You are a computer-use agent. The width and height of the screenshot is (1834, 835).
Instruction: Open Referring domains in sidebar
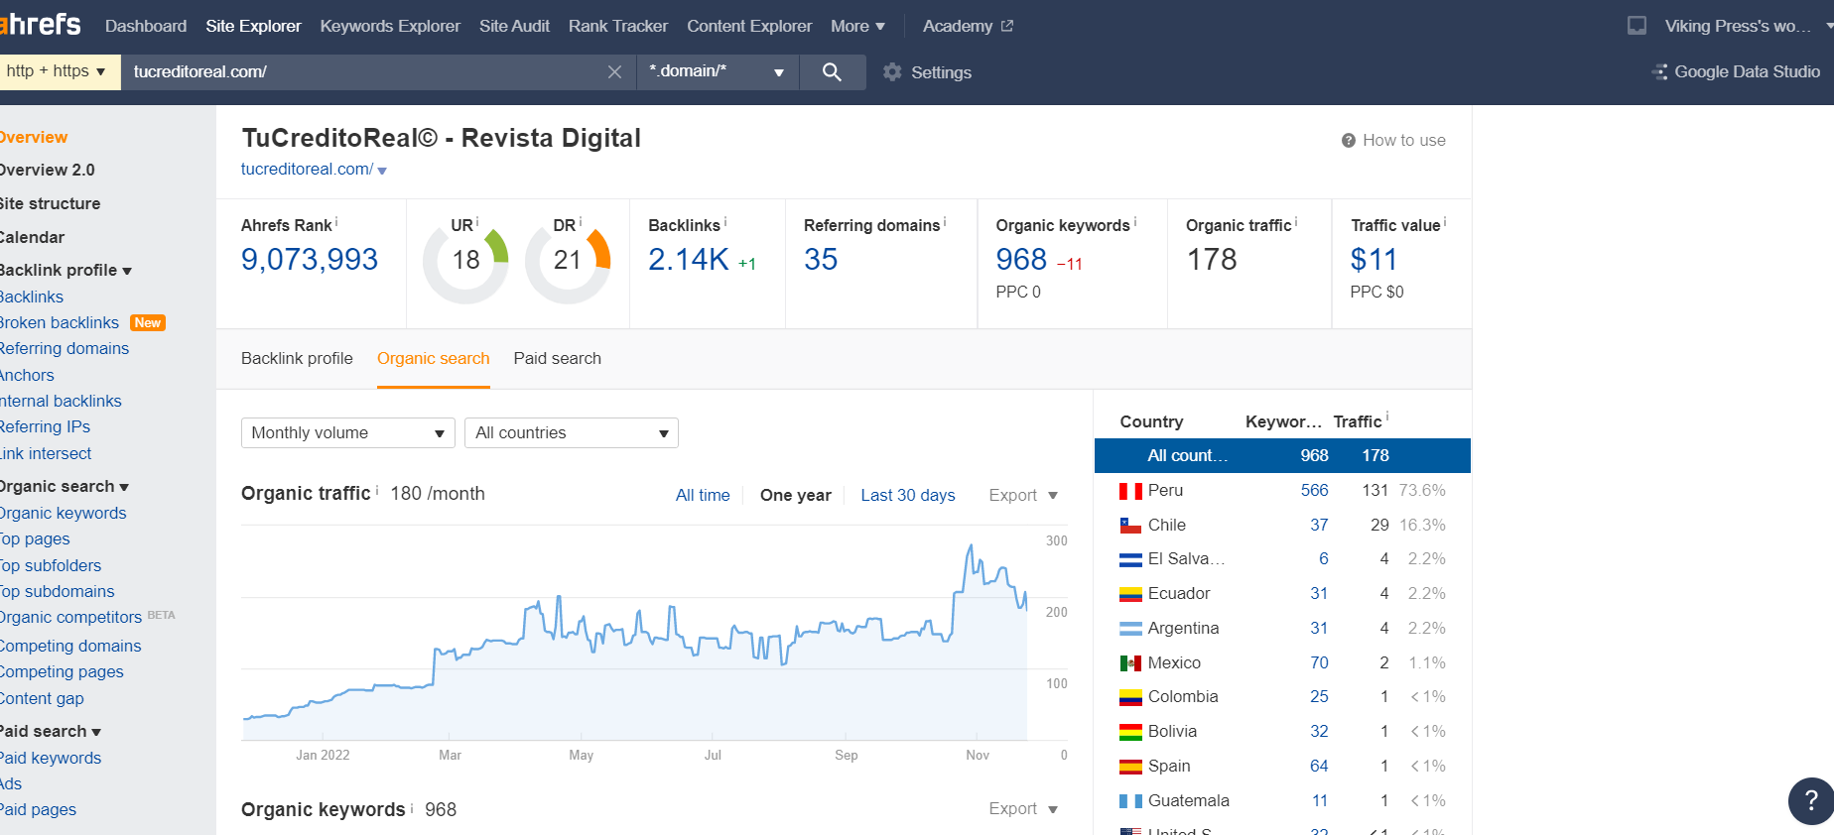(65, 348)
